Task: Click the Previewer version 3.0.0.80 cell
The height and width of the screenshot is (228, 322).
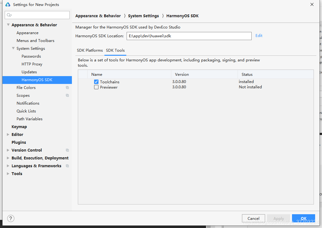Action: pyautogui.click(x=179, y=87)
